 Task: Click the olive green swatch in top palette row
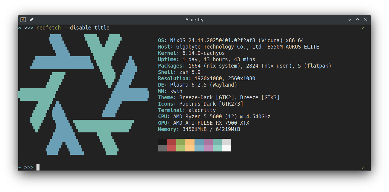coord(181,142)
